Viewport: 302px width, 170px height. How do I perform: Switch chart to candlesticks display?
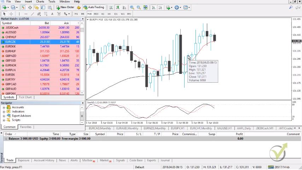coord(118,7)
